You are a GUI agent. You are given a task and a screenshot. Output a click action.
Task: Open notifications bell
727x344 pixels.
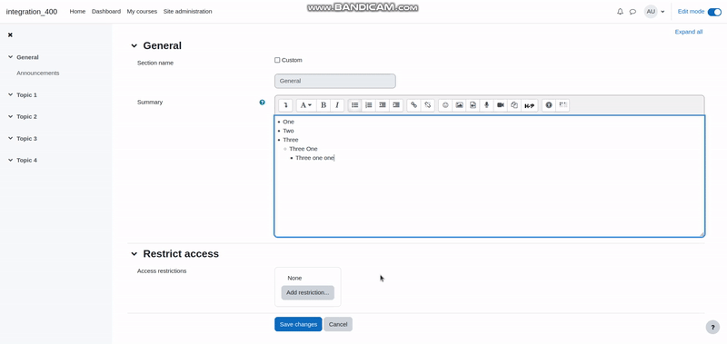click(x=620, y=12)
